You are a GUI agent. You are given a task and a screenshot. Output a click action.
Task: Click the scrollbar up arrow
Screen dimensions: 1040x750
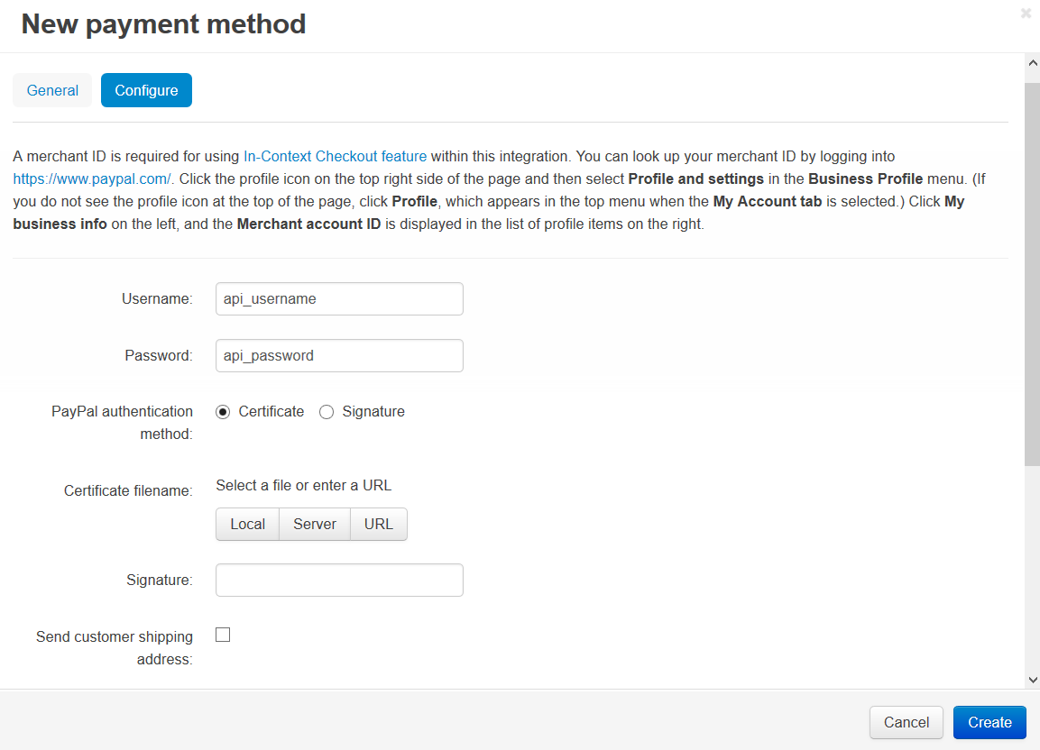click(x=1033, y=63)
